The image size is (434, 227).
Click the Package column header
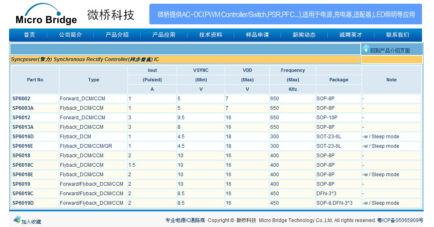coord(339,80)
